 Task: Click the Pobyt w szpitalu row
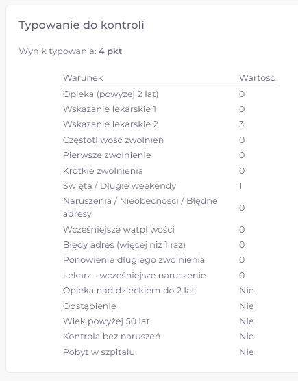pos(169,352)
